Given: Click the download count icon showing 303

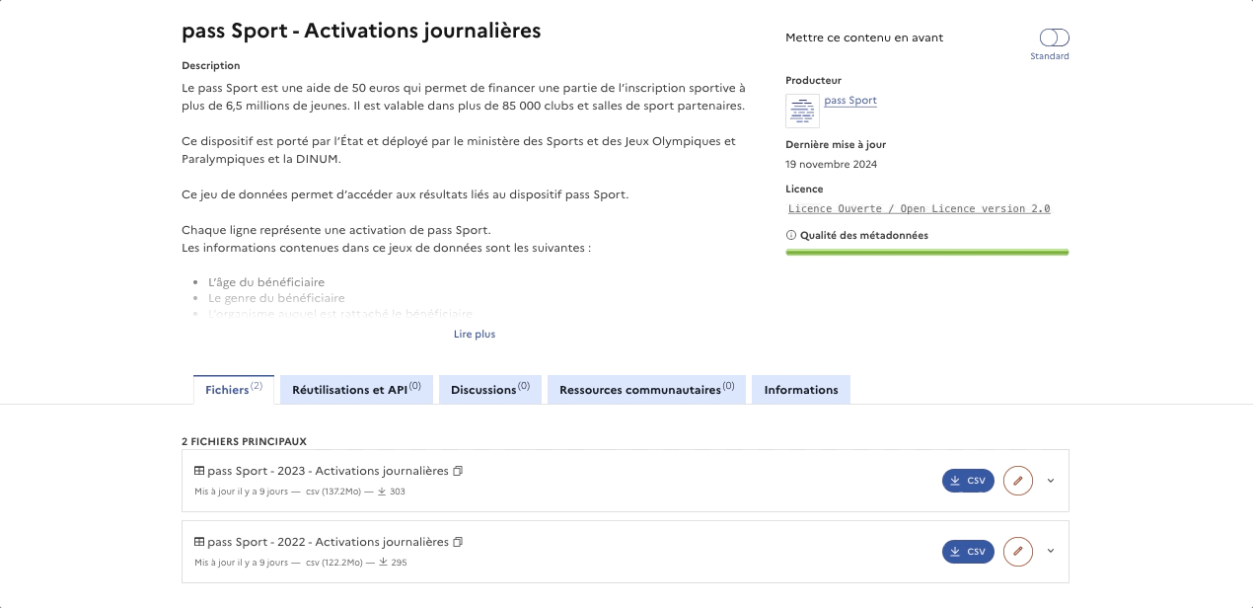Looking at the screenshot, I should [382, 492].
